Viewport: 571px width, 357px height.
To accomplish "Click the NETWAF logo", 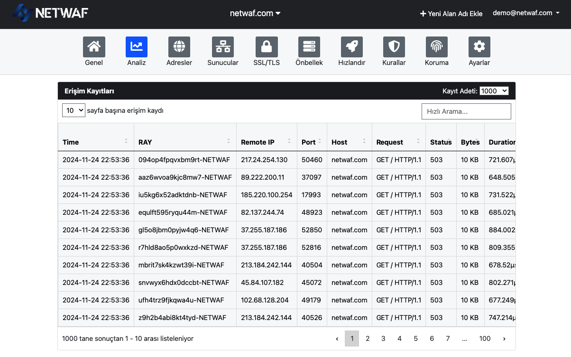I will click(x=50, y=13).
